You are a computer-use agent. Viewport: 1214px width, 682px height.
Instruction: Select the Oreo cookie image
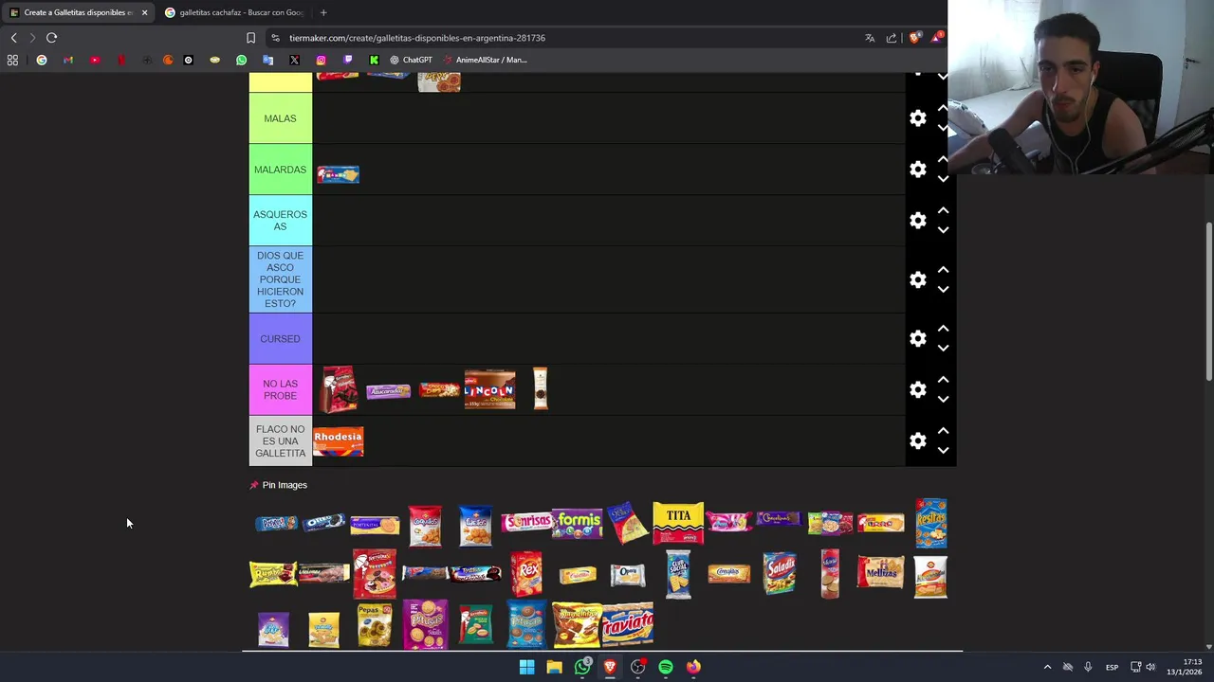[324, 522]
